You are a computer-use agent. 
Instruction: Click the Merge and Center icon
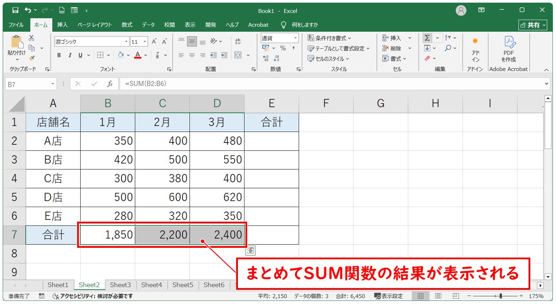tap(238, 55)
